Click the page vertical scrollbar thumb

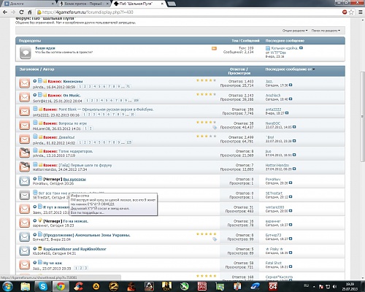tap(362, 117)
